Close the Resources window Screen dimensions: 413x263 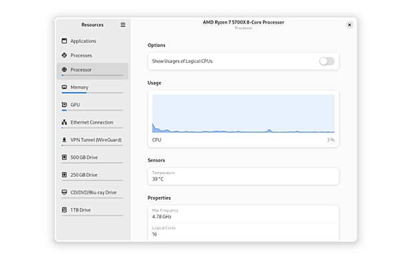(x=350, y=25)
